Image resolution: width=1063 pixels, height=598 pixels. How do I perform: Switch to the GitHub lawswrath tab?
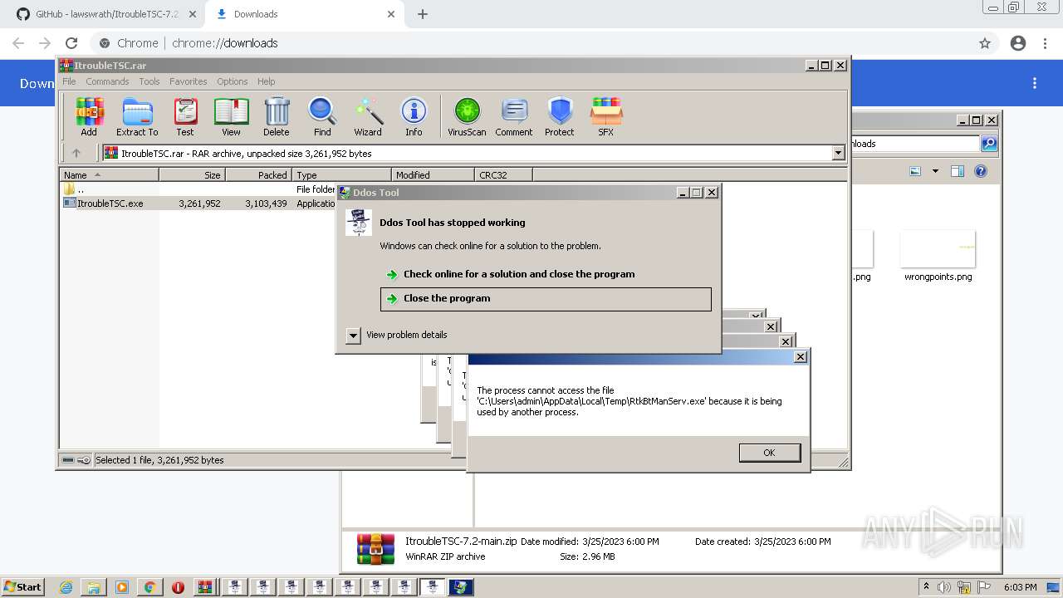coord(106,14)
